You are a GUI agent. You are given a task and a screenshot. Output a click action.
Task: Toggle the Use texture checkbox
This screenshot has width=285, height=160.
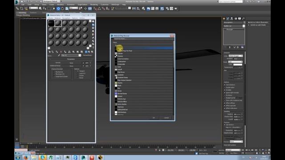coord(224,125)
